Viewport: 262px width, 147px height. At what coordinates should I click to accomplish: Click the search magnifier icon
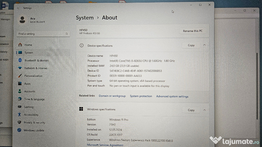click(67, 34)
